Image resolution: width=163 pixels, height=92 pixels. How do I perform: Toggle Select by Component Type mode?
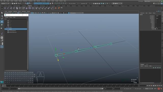pyautogui.click(x=30, y=3)
